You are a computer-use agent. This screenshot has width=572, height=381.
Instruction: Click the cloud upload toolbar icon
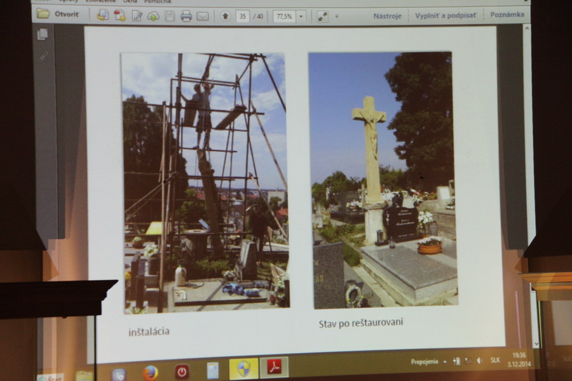(153, 16)
